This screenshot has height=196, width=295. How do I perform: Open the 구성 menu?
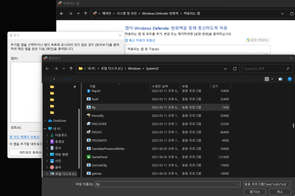51,79
